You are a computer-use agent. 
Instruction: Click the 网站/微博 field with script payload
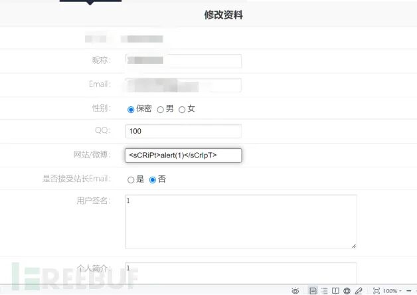coord(183,155)
